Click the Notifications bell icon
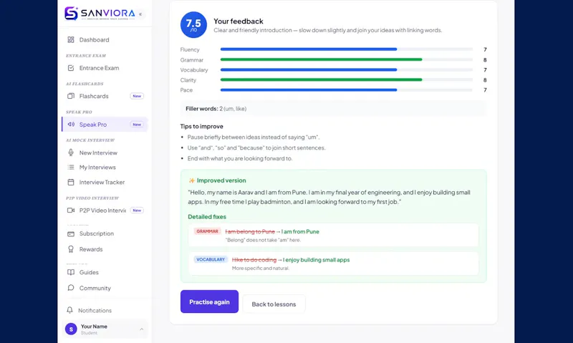Image resolution: width=573 pixels, height=343 pixels. point(69,310)
